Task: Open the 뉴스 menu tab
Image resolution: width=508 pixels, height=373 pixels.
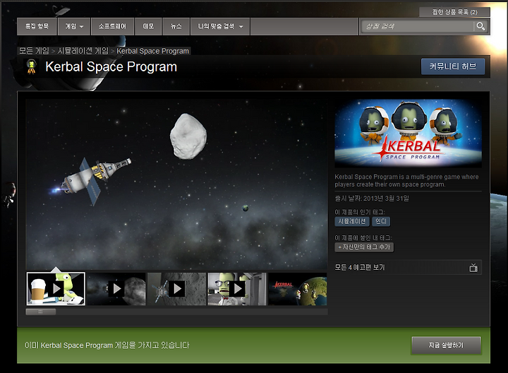Action: click(176, 26)
